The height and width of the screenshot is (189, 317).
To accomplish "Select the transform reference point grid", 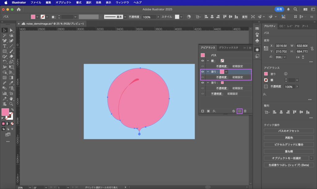I will (x=266, y=48).
